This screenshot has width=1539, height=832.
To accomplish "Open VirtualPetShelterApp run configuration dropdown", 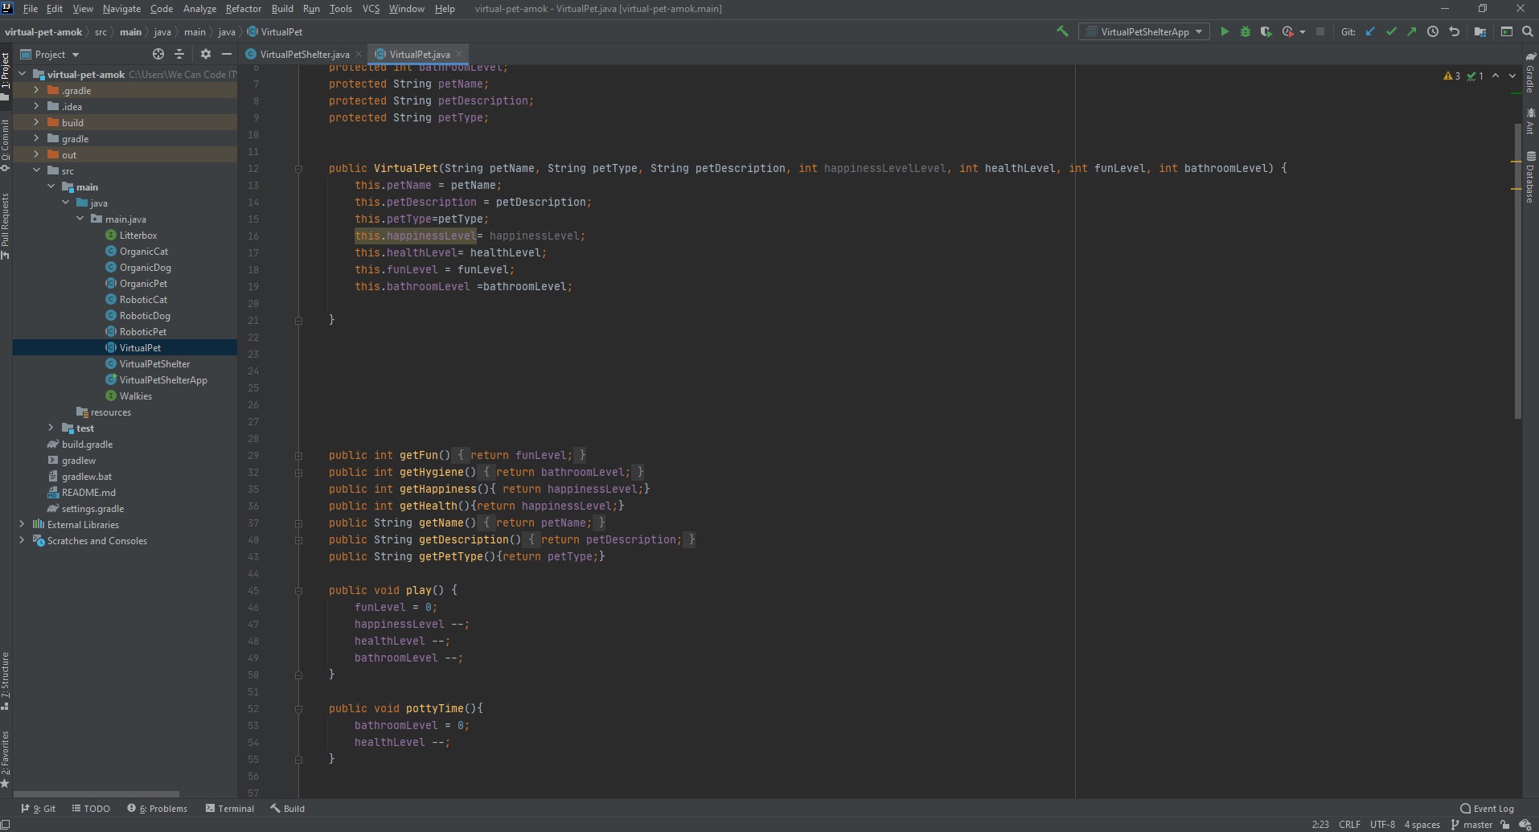I will (1144, 31).
